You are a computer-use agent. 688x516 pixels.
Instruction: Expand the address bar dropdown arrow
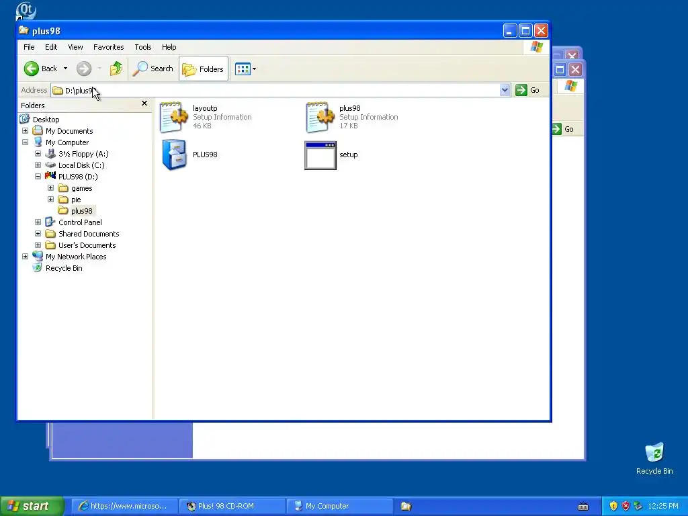[x=505, y=90]
